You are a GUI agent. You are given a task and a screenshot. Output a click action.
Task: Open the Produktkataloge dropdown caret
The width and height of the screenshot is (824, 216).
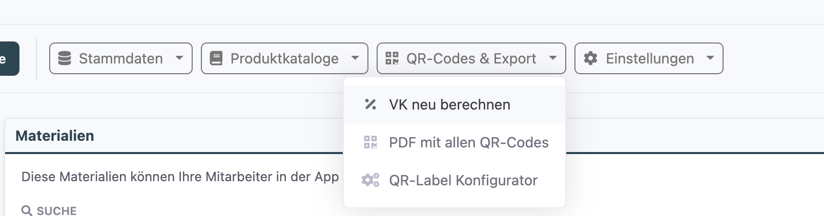pos(355,58)
